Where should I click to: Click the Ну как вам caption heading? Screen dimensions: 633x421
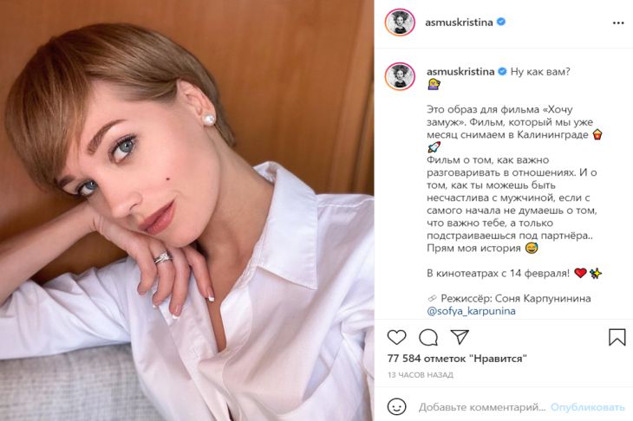tap(540, 71)
